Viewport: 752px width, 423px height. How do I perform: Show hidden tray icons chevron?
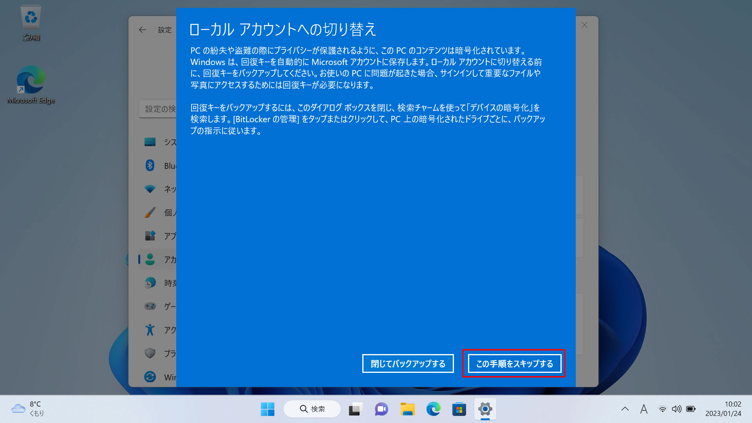point(625,409)
